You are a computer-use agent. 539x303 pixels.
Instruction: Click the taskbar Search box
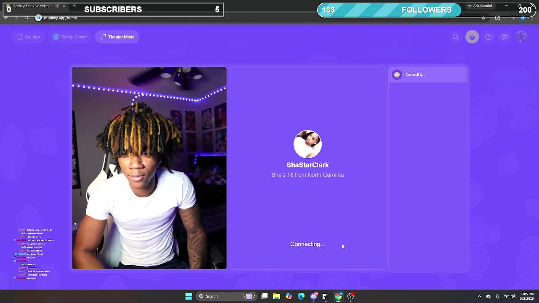227,296
